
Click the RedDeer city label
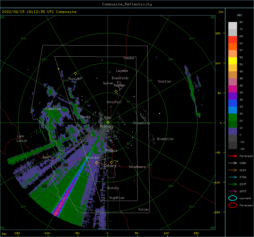coord(120,85)
